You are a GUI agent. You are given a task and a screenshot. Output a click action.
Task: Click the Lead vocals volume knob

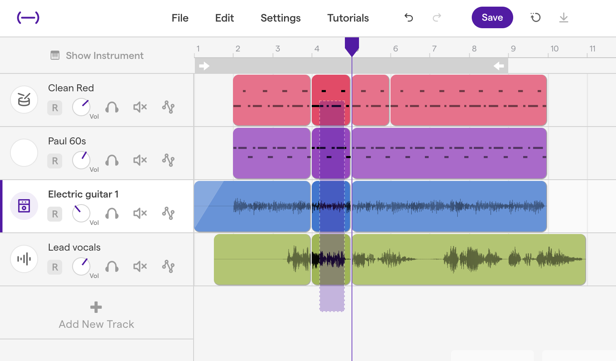click(81, 266)
